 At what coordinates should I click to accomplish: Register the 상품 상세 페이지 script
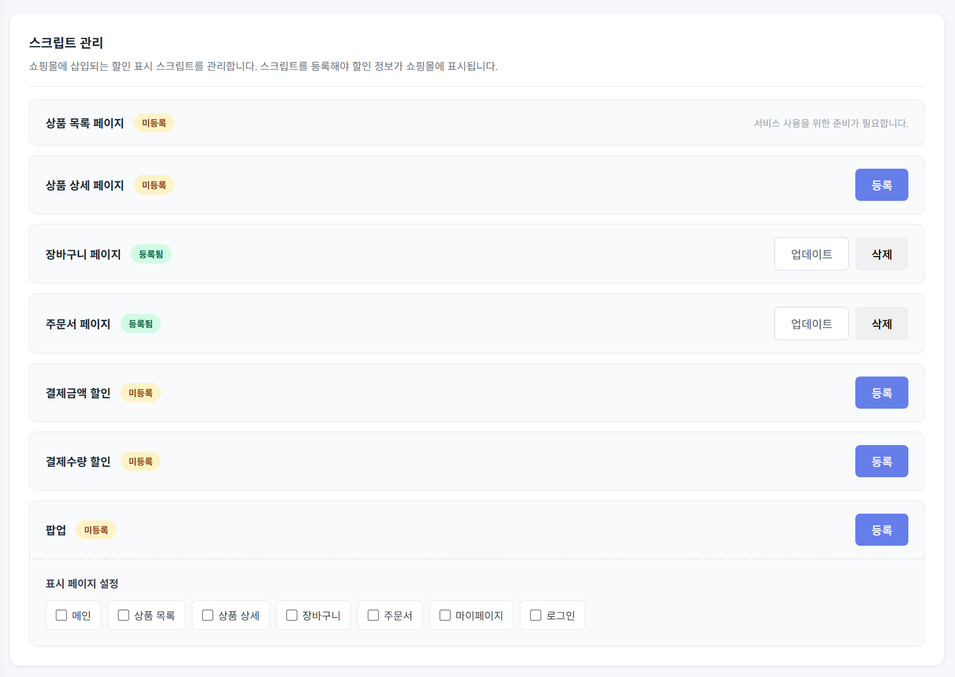click(x=881, y=185)
